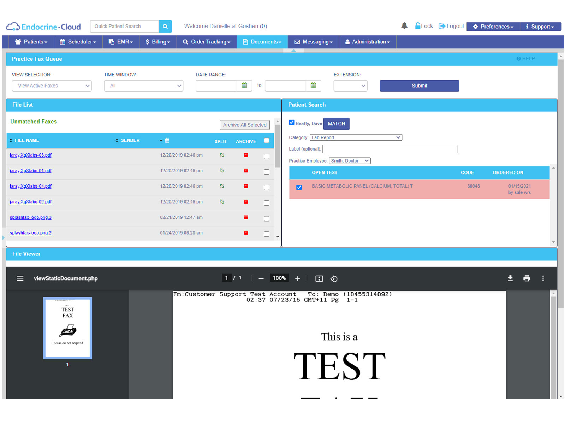
Task: Uncheck the Basic Metabolic Panel test checkbox
Action: (x=299, y=188)
